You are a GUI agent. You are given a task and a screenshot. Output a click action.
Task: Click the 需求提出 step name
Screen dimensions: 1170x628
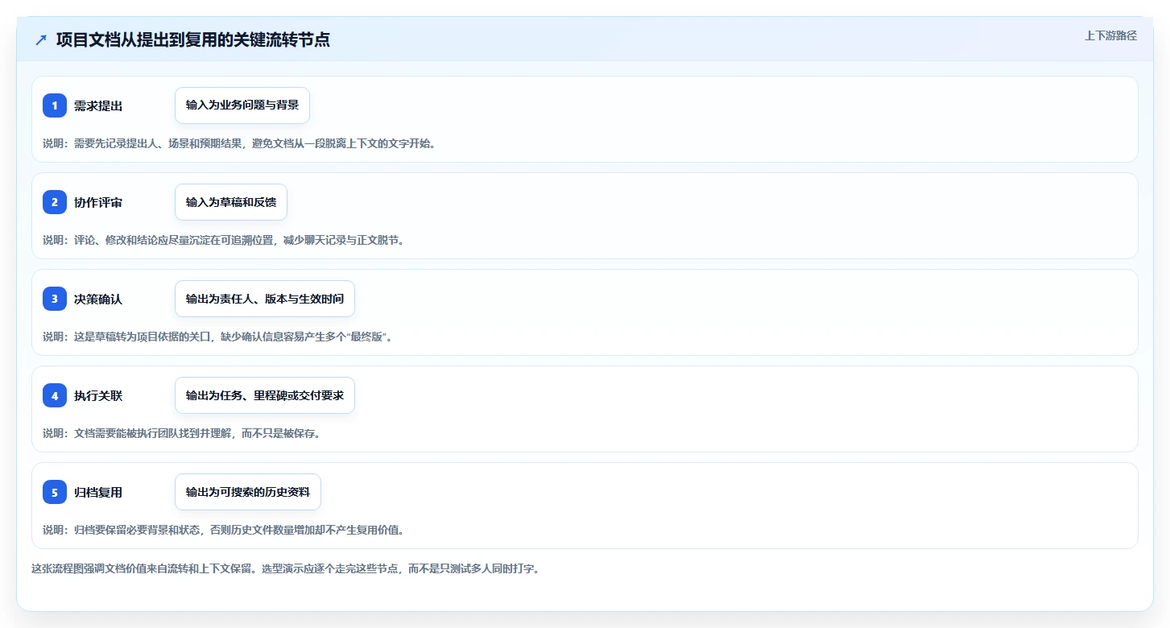98,105
